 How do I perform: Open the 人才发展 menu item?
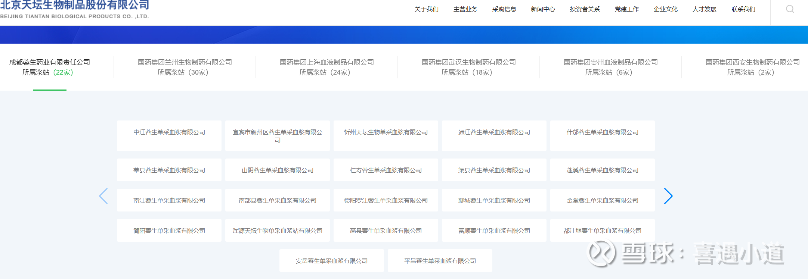pos(704,9)
